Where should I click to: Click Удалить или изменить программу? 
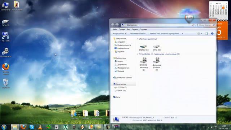[x=164, y=34]
